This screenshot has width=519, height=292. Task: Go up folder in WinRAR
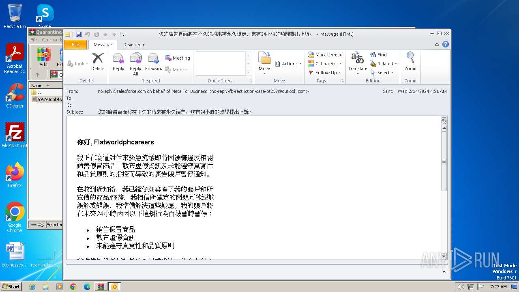(37, 75)
